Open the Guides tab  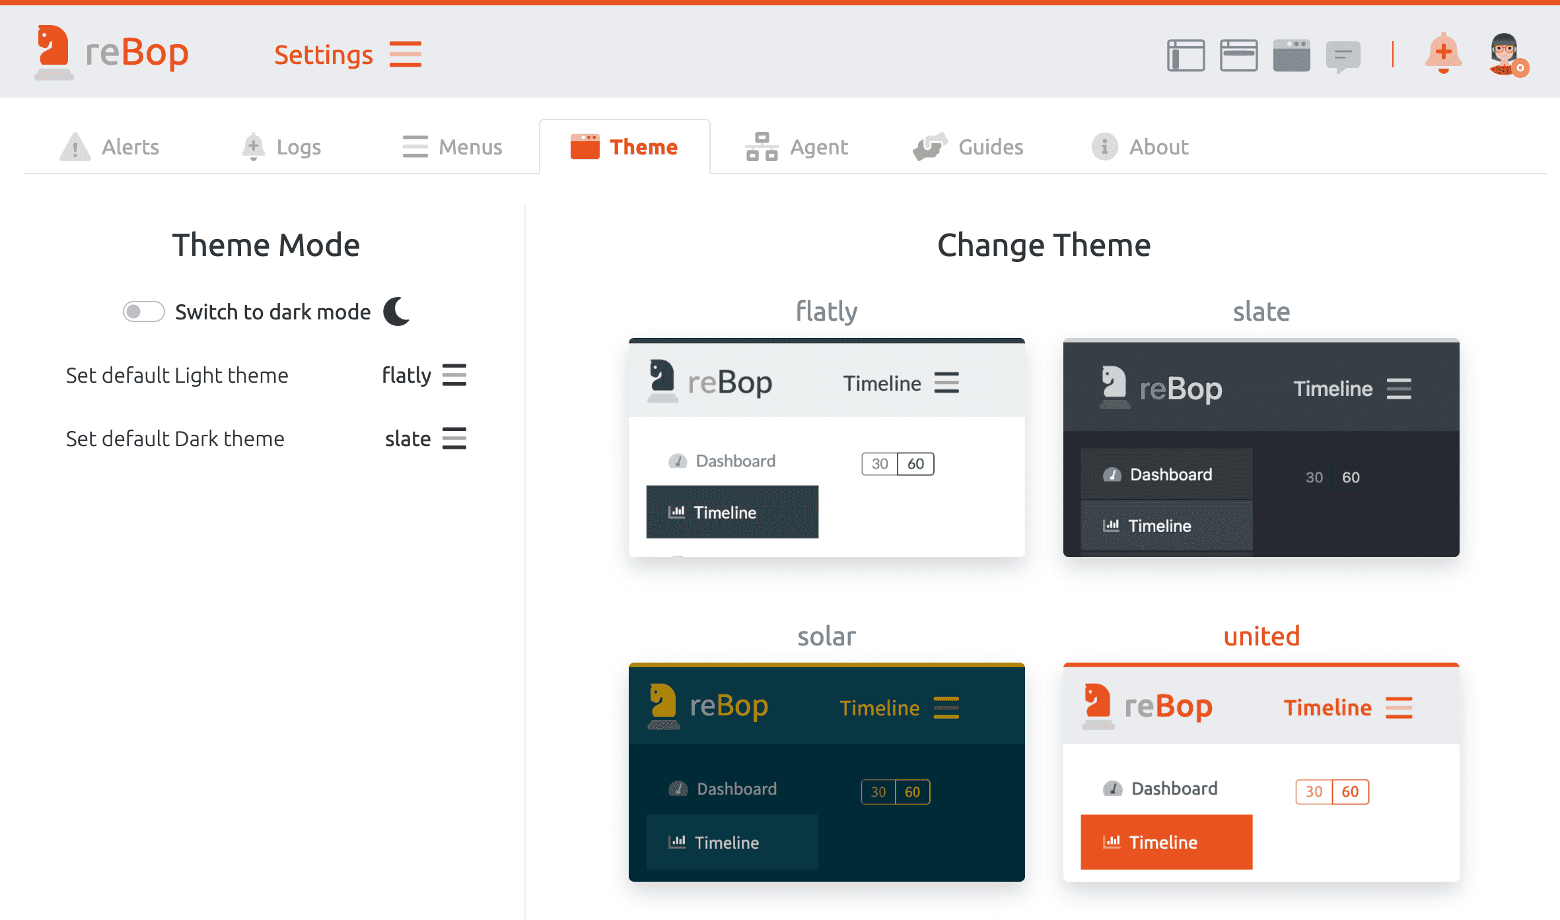968,147
